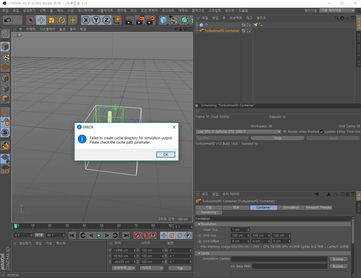Toggle green enable check for TurbulenceFD Container

(x=250, y=31)
